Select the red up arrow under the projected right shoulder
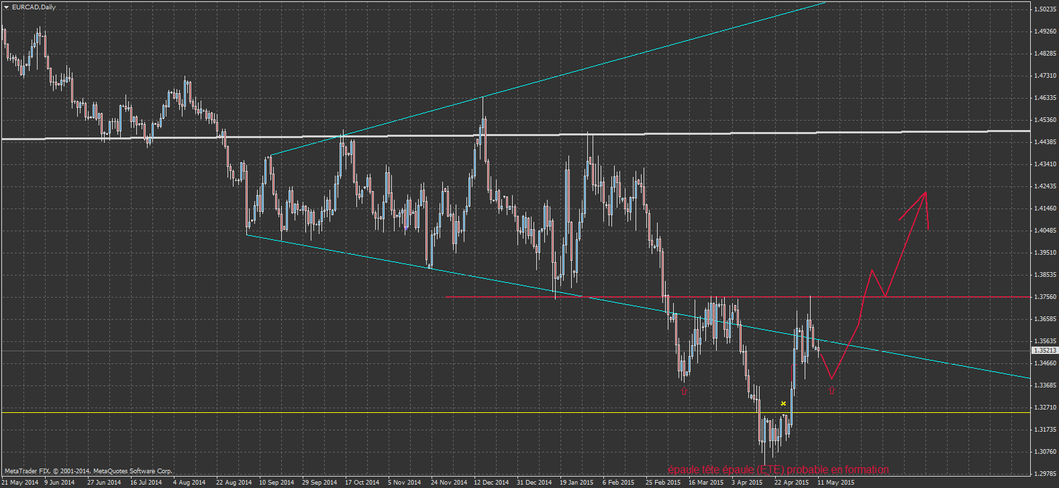1059x488 pixels. click(x=832, y=390)
